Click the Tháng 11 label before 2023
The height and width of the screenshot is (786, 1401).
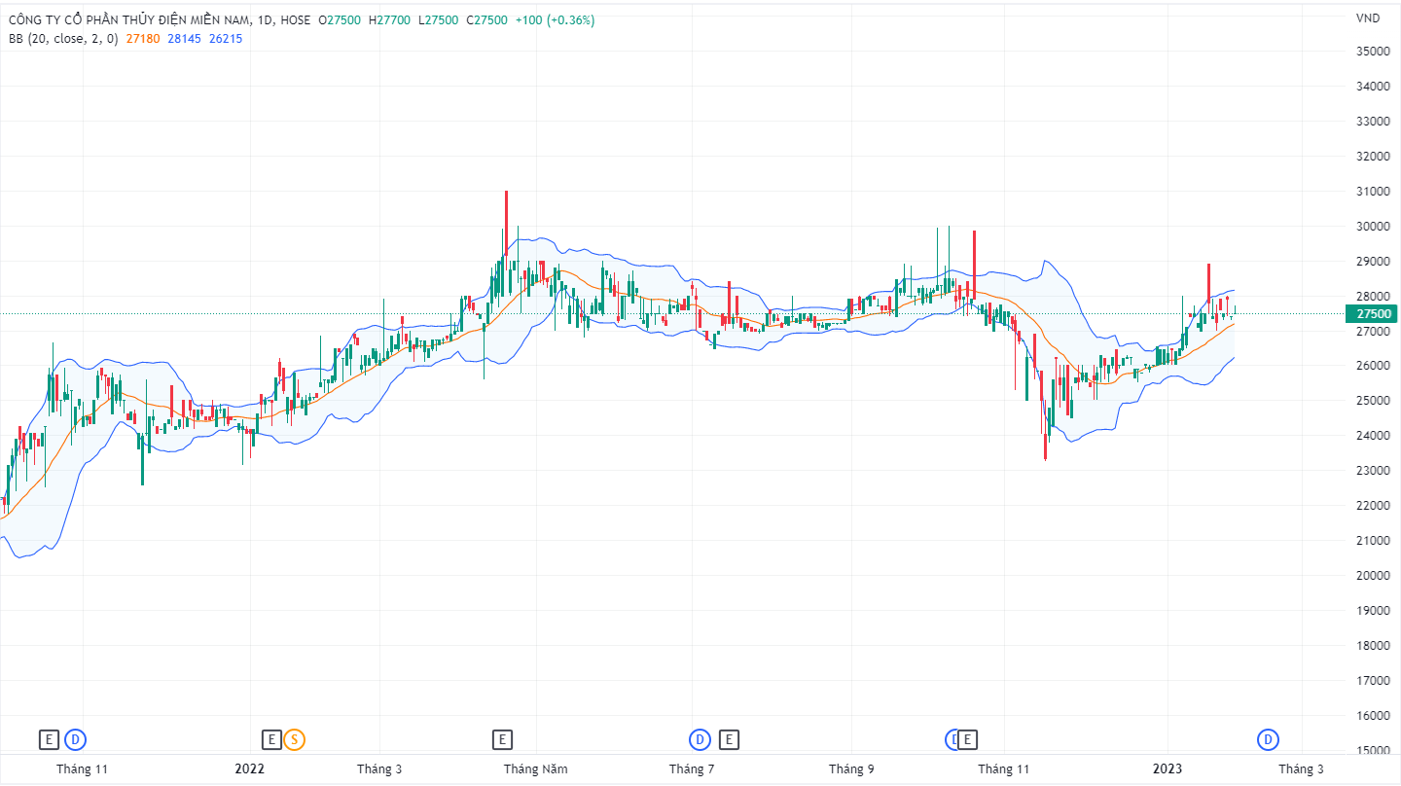click(1004, 769)
